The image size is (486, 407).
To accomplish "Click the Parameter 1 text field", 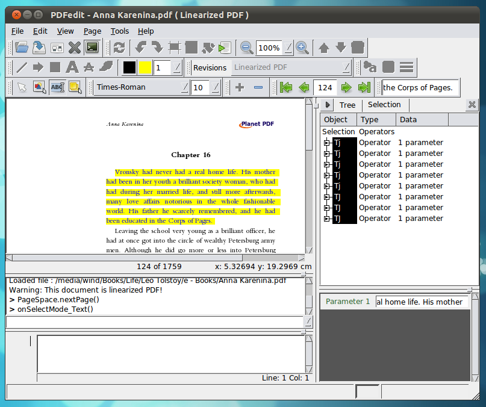I will pyautogui.click(x=422, y=302).
